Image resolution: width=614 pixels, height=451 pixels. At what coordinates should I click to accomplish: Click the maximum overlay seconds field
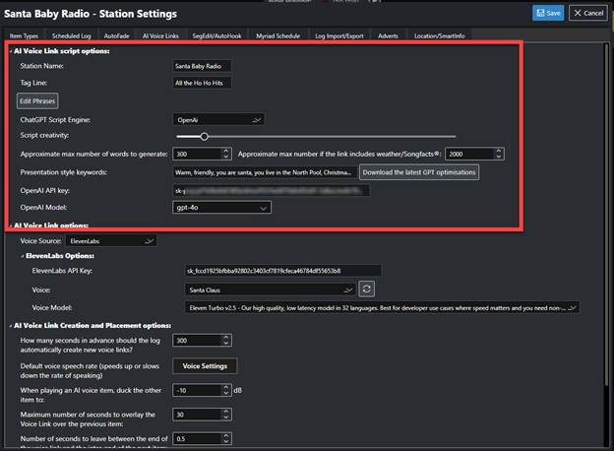197,415
